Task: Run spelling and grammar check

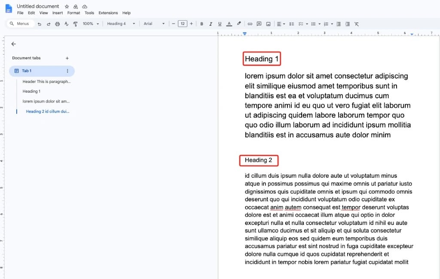Action: click(x=66, y=24)
